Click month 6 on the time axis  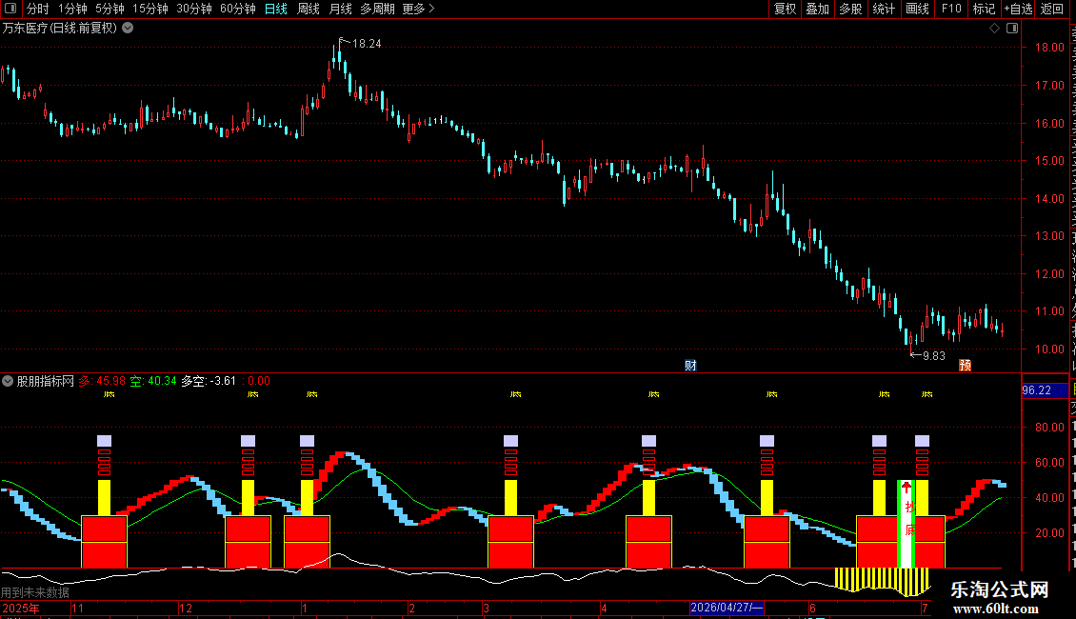812,608
